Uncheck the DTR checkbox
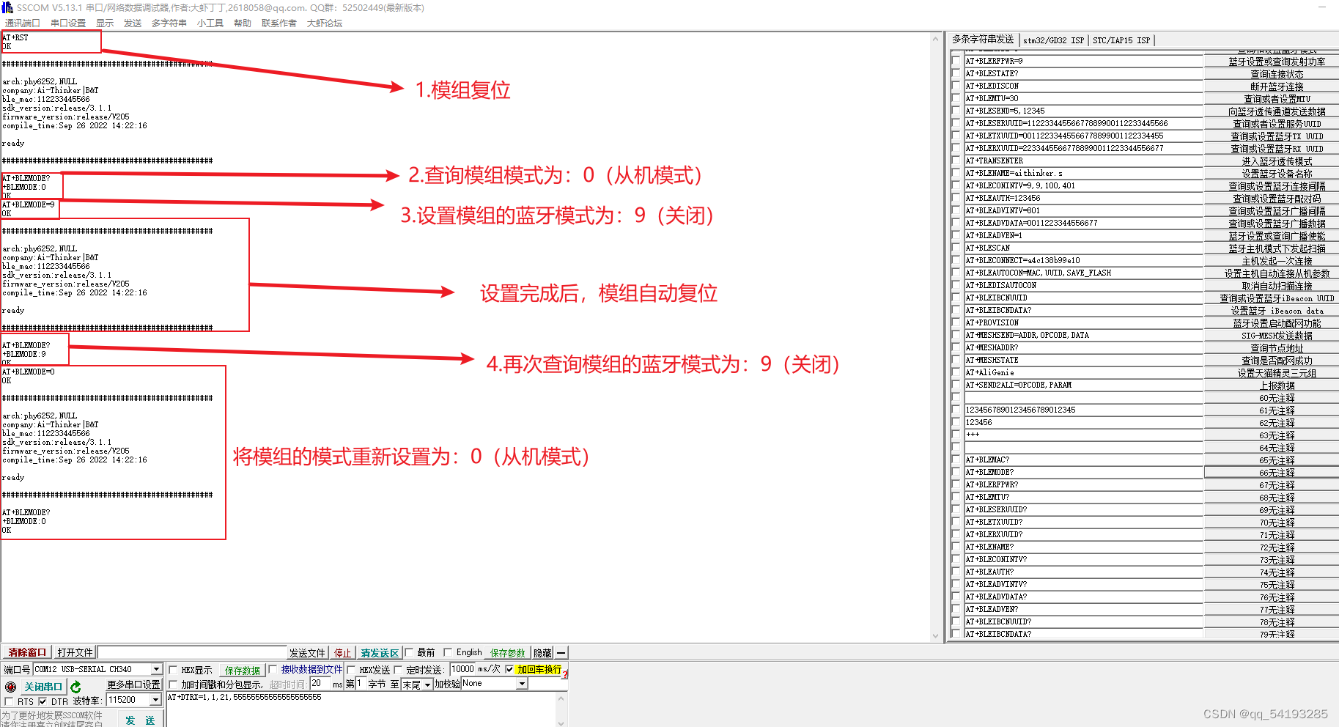This screenshot has height=727, width=1339. 42,701
